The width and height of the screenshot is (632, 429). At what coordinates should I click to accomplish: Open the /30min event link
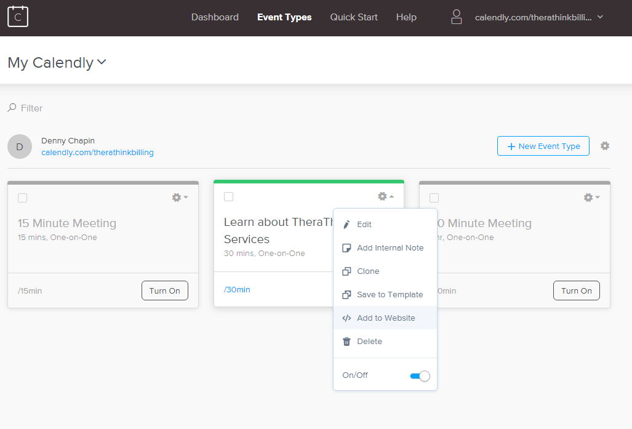click(x=237, y=289)
